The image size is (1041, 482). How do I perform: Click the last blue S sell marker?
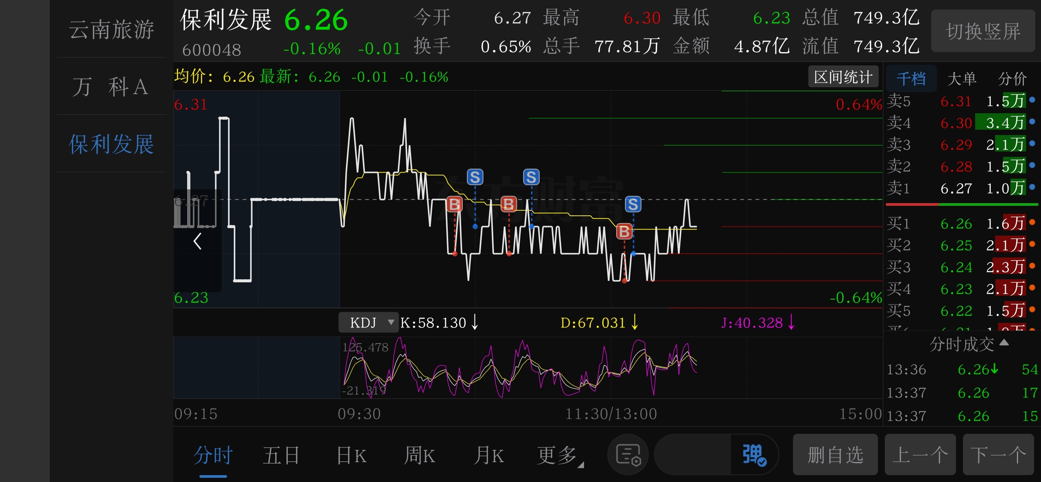[x=633, y=204]
